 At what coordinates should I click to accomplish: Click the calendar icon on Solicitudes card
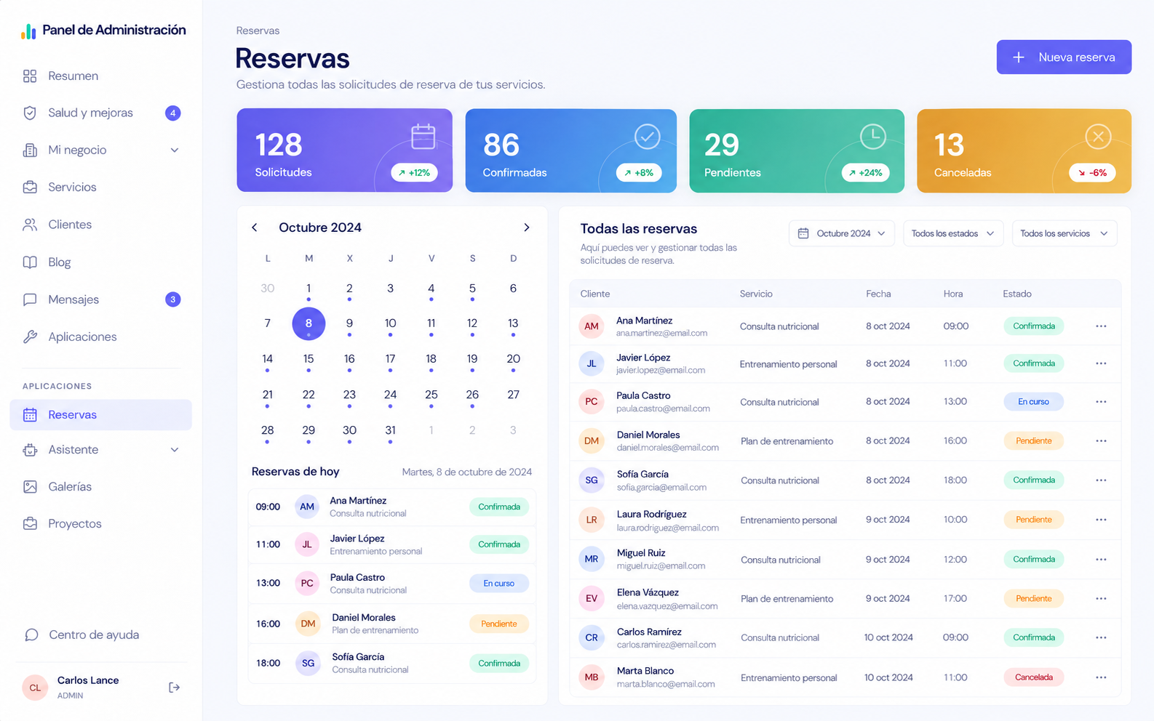[x=423, y=137]
